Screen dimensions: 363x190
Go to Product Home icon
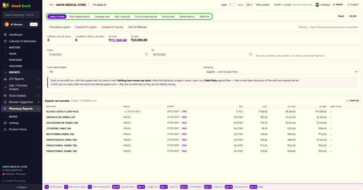click(x=5, y=130)
